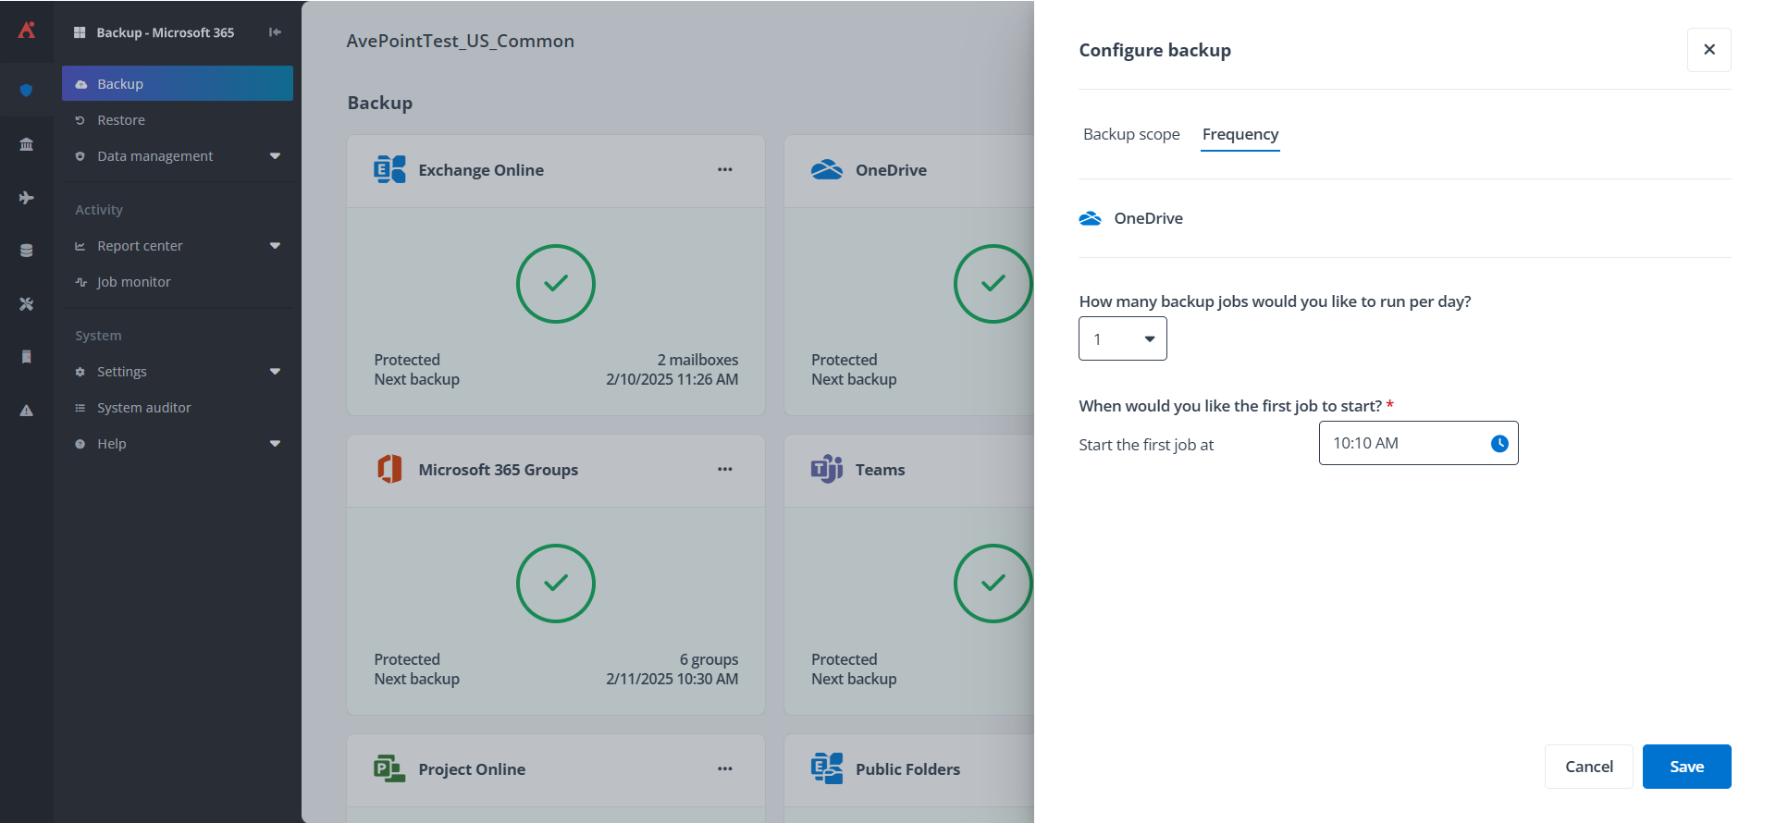
Task: Open System auditor in sidebar
Action: (178, 408)
